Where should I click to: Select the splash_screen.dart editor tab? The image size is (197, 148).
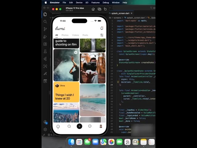tap(120, 13)
